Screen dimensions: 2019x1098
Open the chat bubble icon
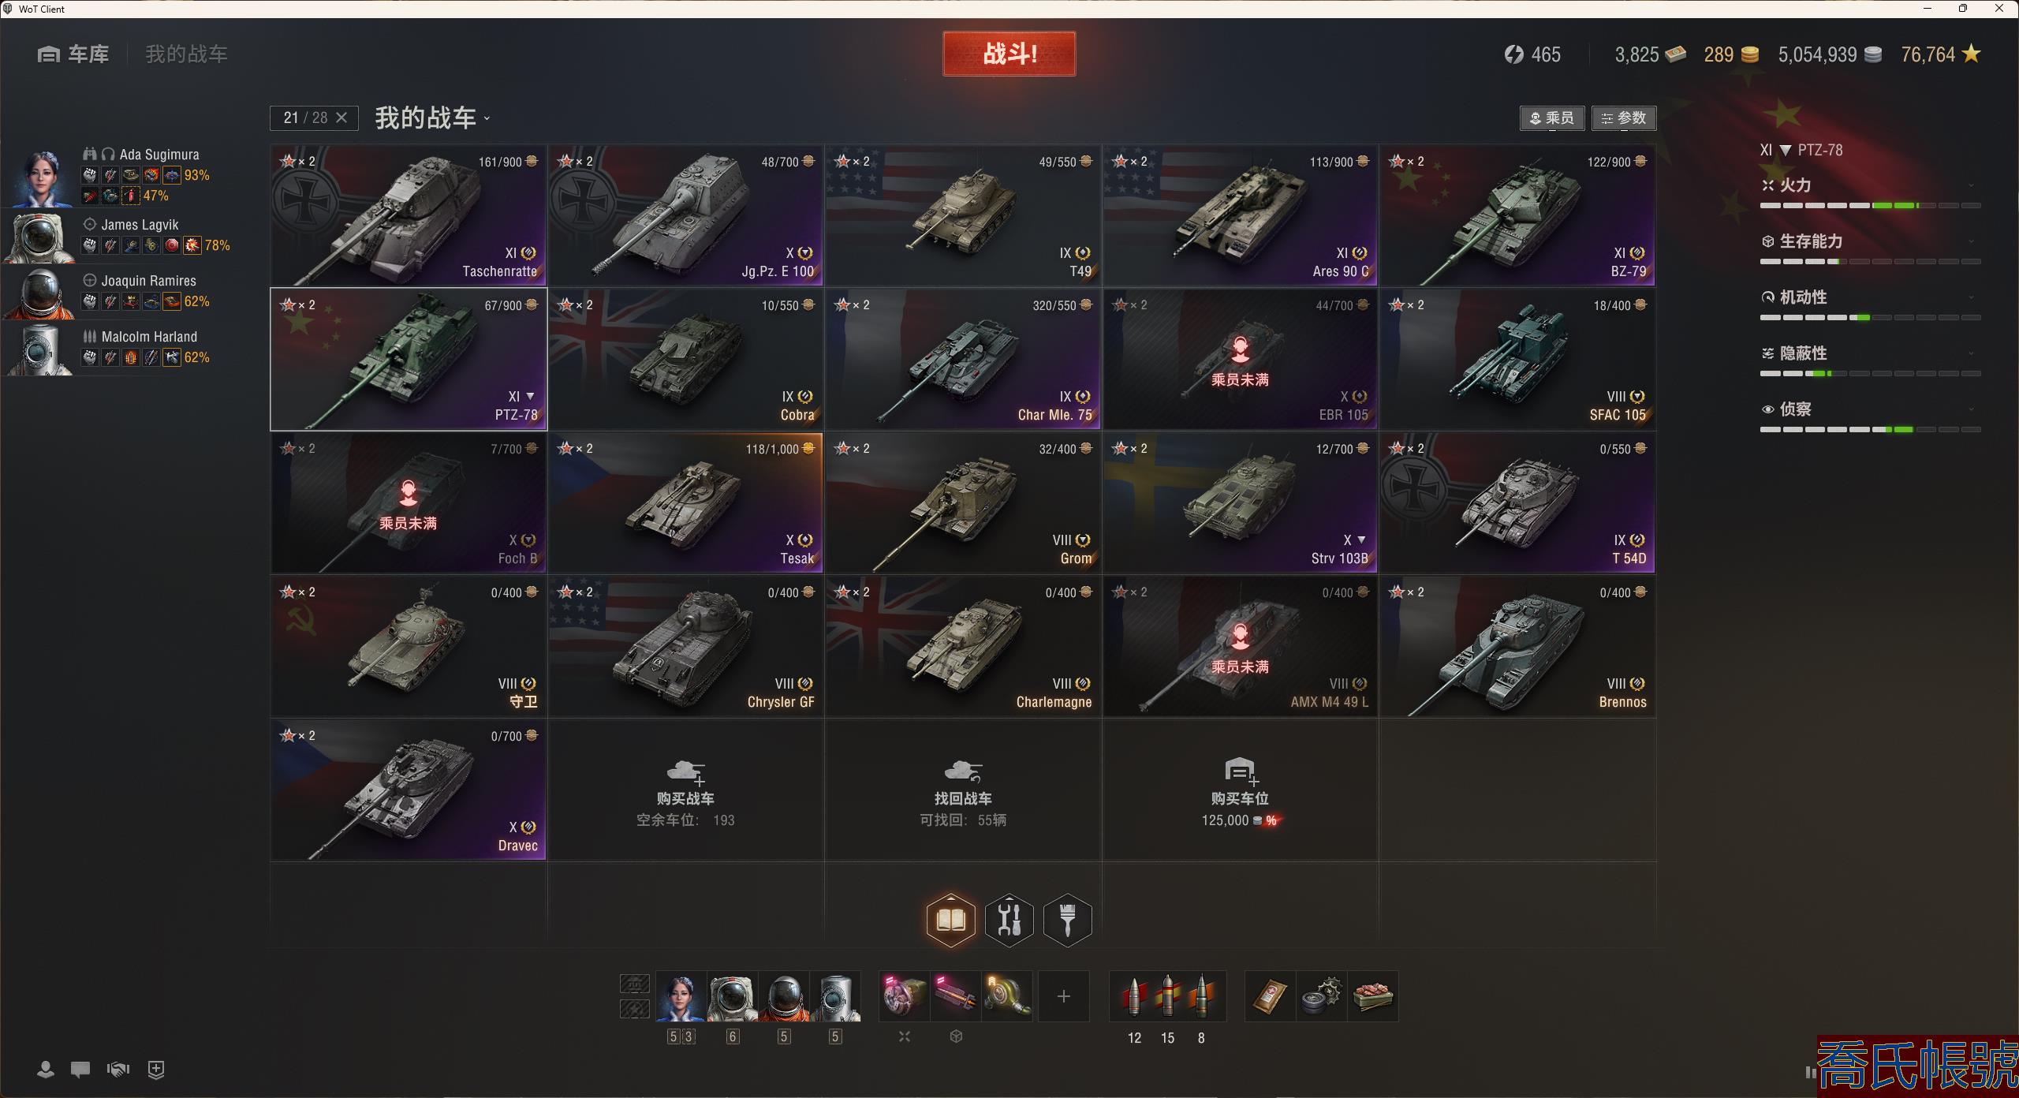pos(80,1070)
